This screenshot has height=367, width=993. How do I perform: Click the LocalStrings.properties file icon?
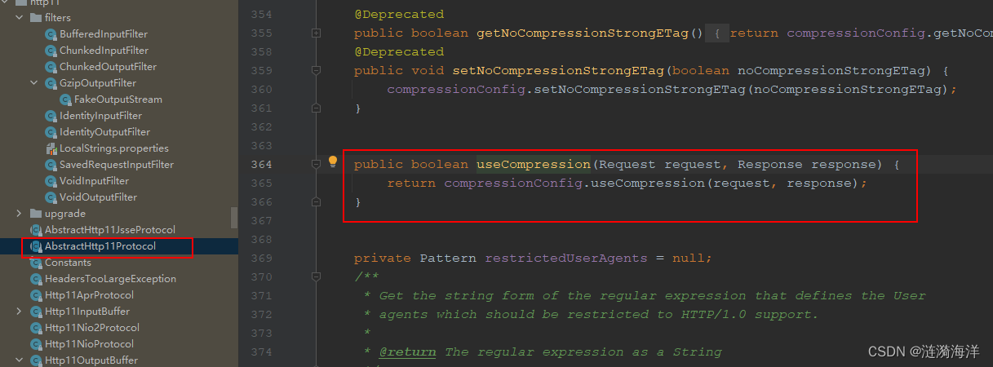tap(51, 148)
